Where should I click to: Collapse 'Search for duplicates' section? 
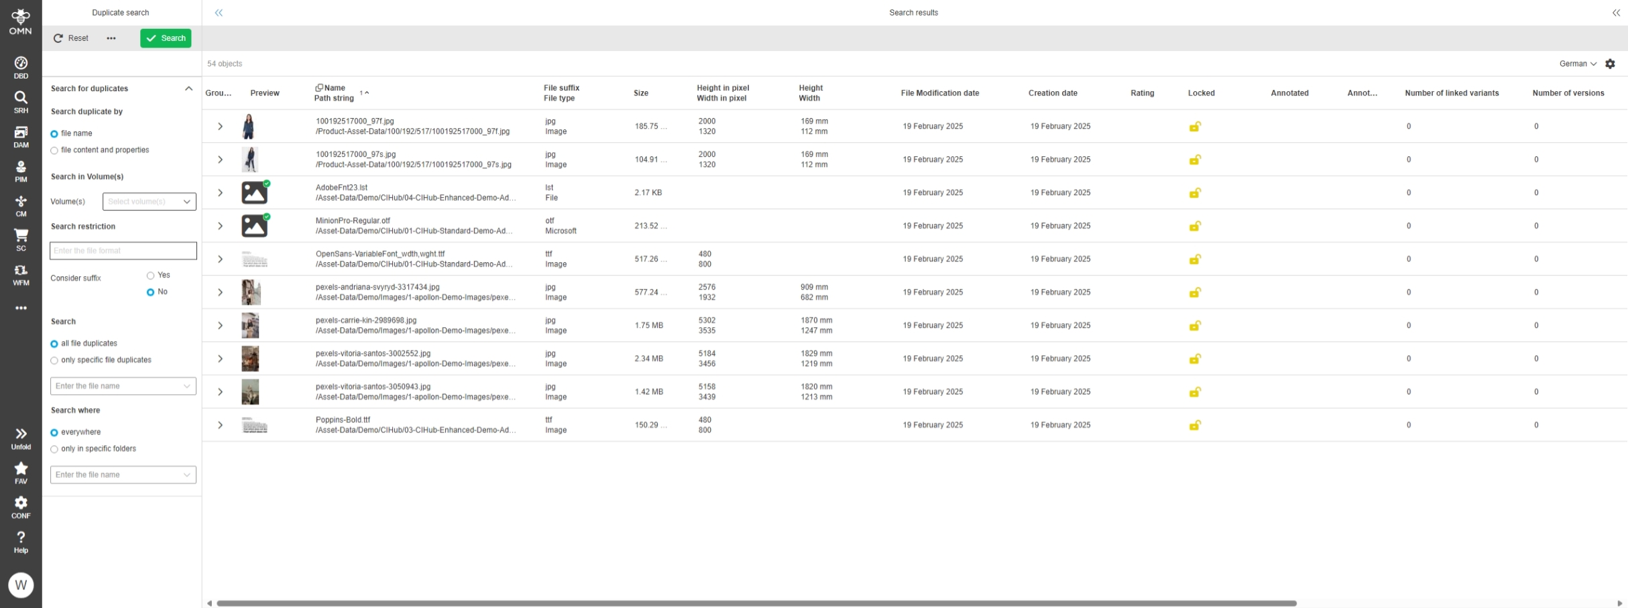[x=188, y=88]
